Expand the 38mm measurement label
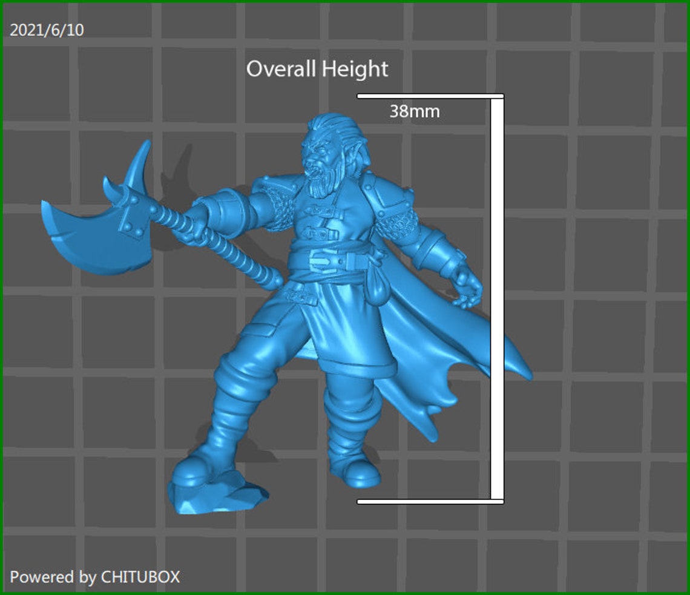 pyautogui.click(x=415, y=111)
